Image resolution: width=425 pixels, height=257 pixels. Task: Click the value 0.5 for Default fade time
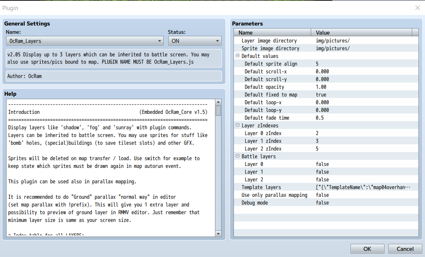coord(320,118)
